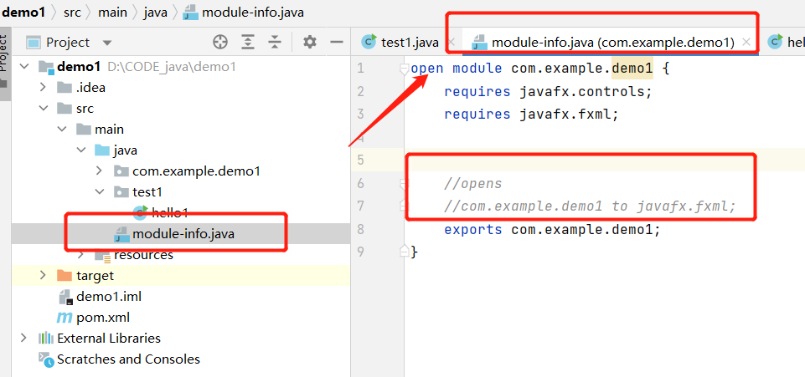Expand the target folder

[x=43, y=275]
